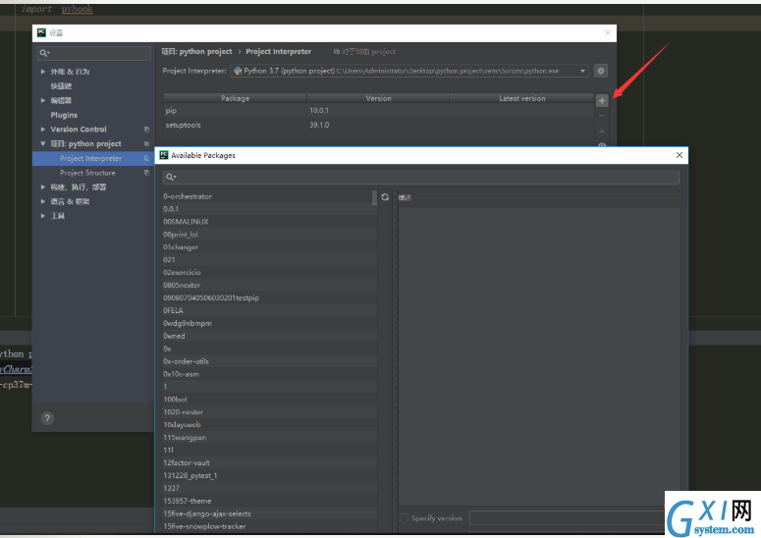Select package 115wangpan
761x538 pixels.
(269, 438)
